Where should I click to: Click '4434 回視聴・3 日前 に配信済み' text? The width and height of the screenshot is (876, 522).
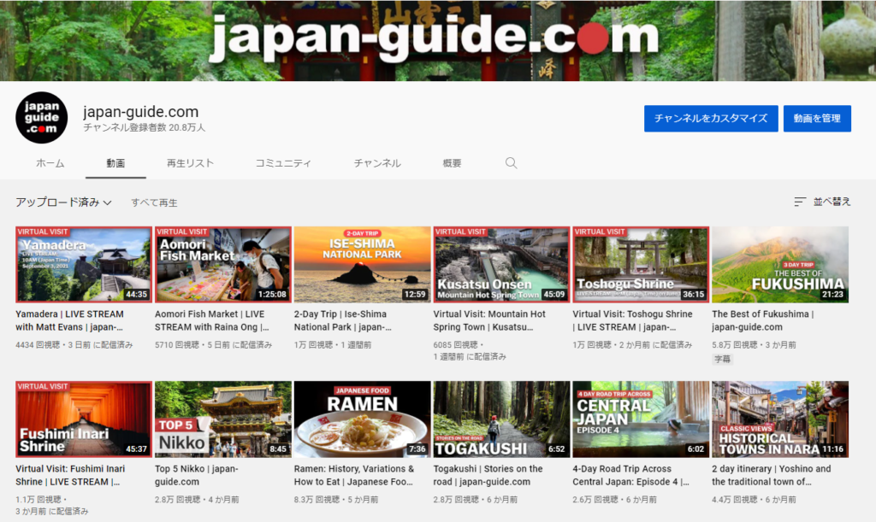click(74, 345)
